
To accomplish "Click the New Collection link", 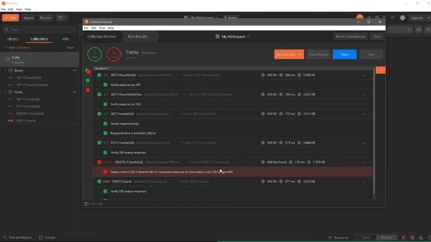I will 18,48.
